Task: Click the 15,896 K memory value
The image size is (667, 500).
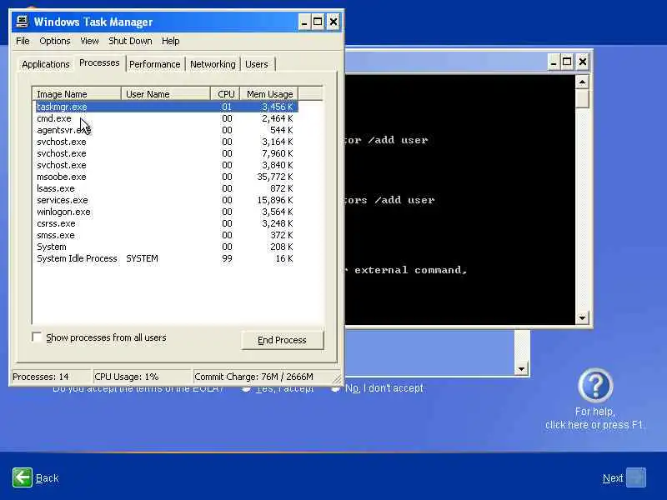Action: pos(275,200)
